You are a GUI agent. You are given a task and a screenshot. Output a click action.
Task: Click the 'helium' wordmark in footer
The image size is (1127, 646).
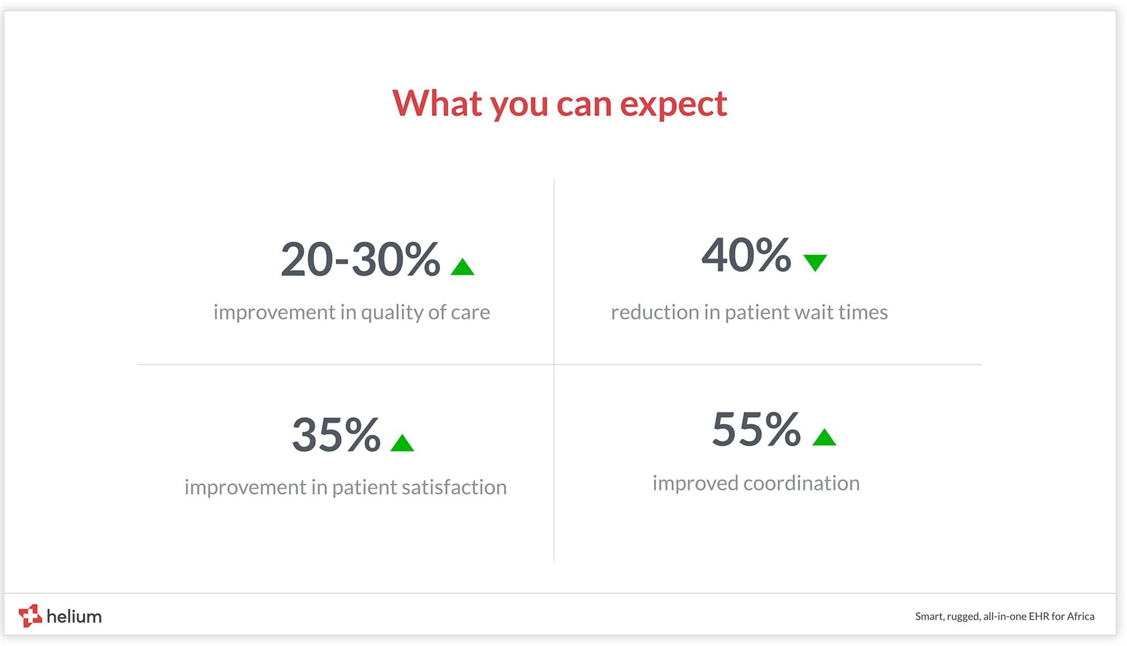(74, 616)
